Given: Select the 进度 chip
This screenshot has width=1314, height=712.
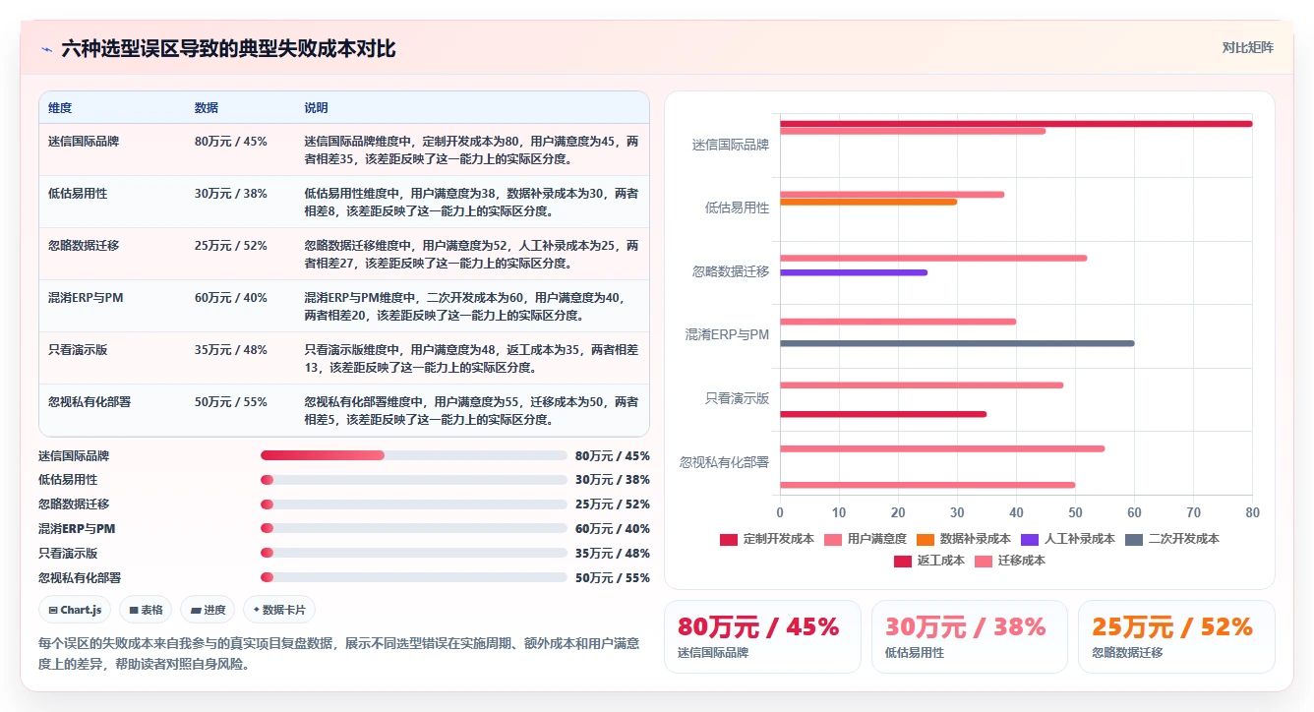Looking at the screenshot, I should [x=208, y=610].
